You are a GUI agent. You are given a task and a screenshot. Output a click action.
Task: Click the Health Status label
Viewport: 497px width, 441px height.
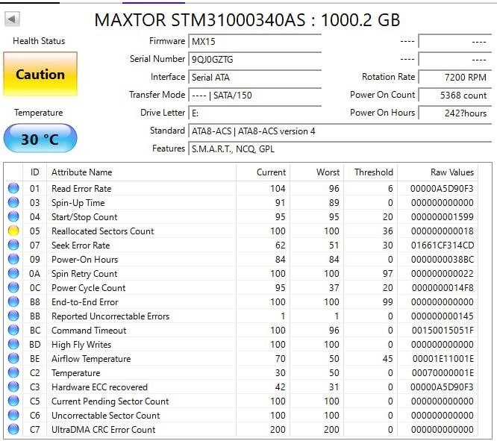click(x=39, y=41)
